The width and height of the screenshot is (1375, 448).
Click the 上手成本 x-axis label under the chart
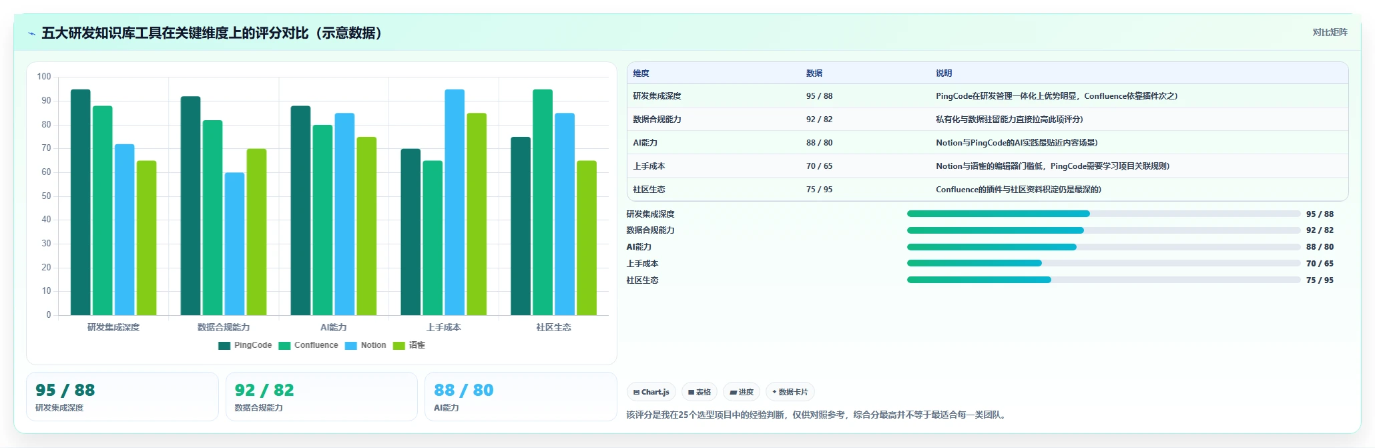(444, 327)
